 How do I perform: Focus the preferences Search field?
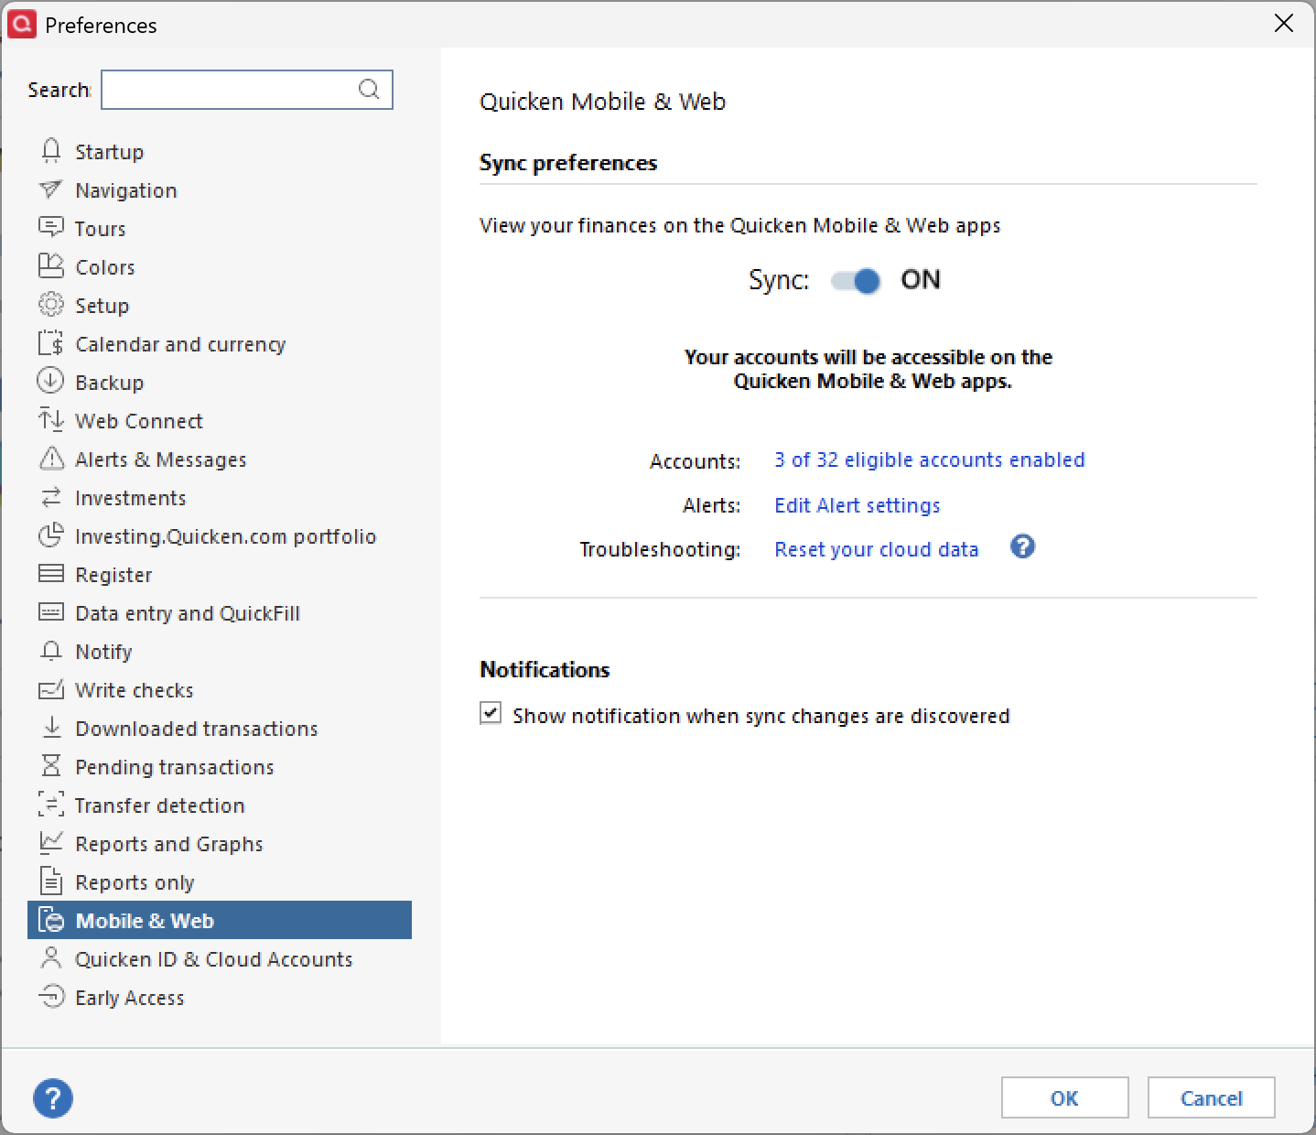point(229,90)
